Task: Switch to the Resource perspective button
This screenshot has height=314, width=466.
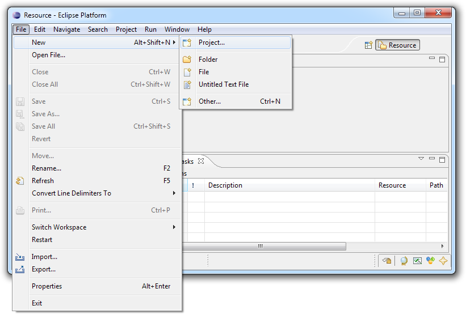Action: (x=398, y=45)
